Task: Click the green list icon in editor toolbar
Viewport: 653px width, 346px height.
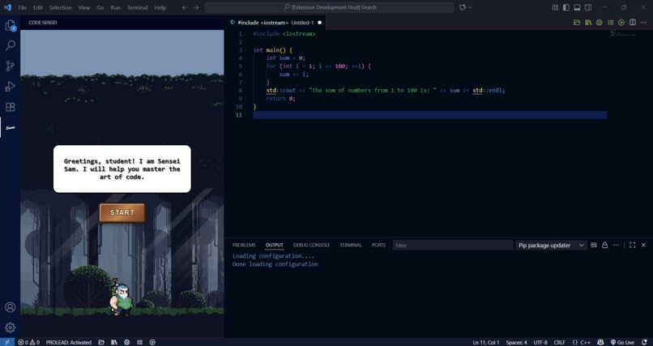Action: click(611, 23)
